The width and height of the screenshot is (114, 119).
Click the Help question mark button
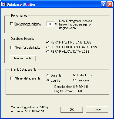(x=103, y=4)
